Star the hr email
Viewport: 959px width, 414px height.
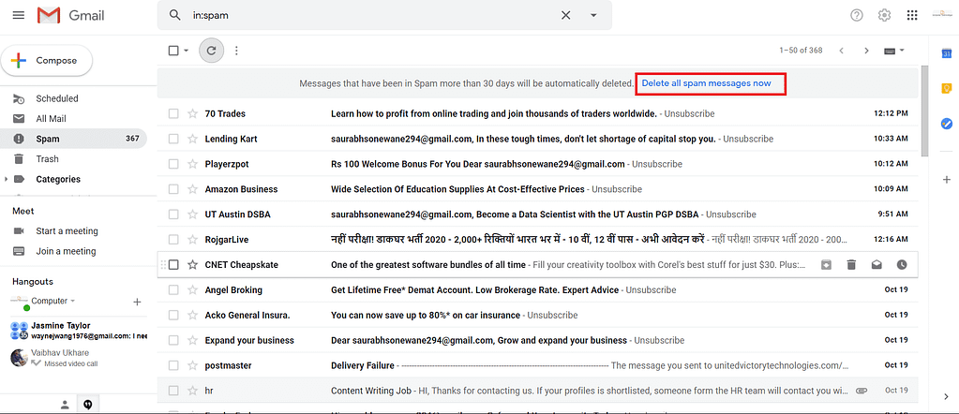(193, 391)
